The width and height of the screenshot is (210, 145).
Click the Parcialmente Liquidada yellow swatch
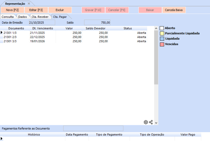click(162, 34)
